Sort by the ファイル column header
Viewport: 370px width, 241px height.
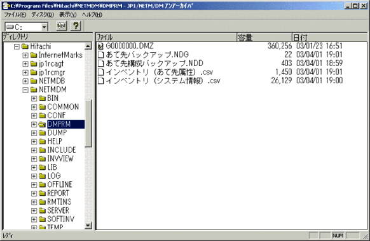click(166, 38)
